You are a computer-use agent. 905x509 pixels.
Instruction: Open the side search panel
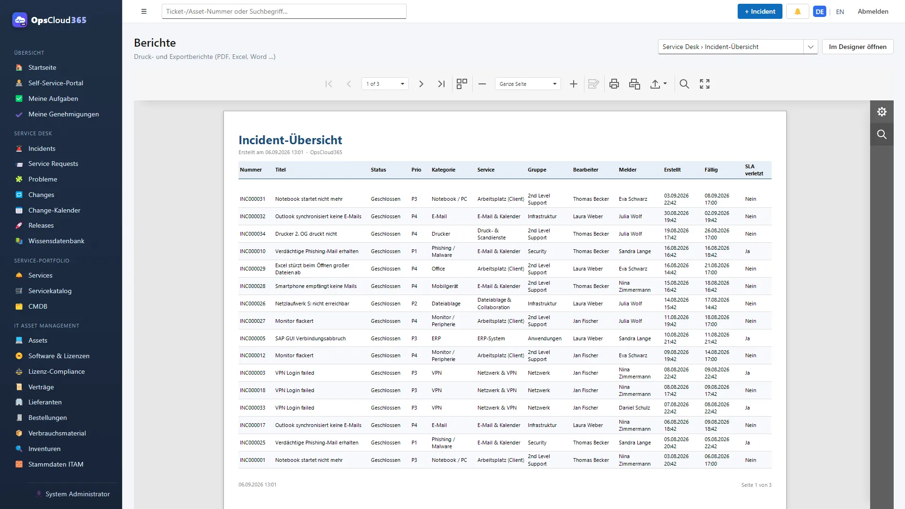(882, 134)
